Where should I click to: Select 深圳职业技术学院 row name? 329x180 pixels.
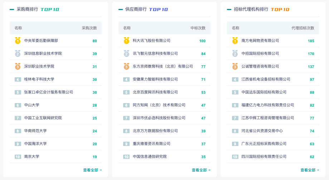[39, 66]
